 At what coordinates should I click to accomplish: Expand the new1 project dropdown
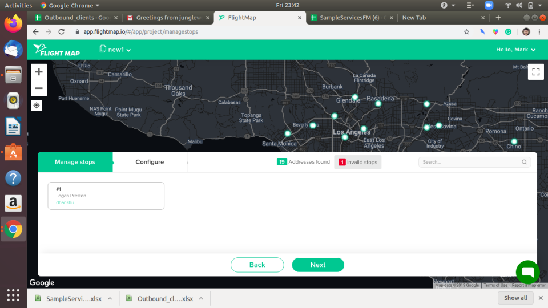(116, 50)
